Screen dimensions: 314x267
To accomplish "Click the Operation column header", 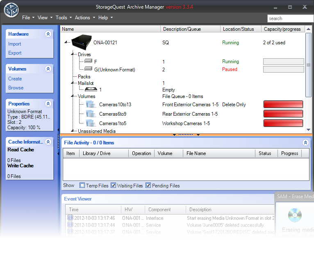I will [141, 153].
